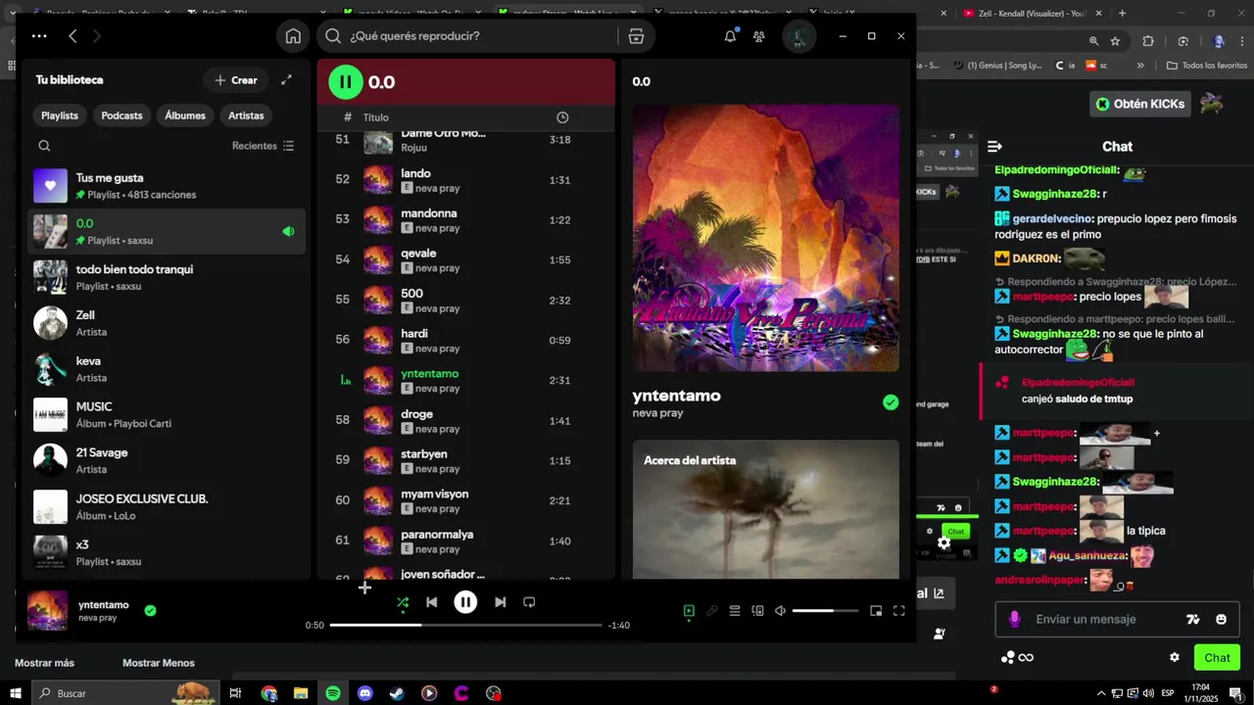Open Spotify profile avatar
Screen dimensions: 1254x705
coord(799,36)
